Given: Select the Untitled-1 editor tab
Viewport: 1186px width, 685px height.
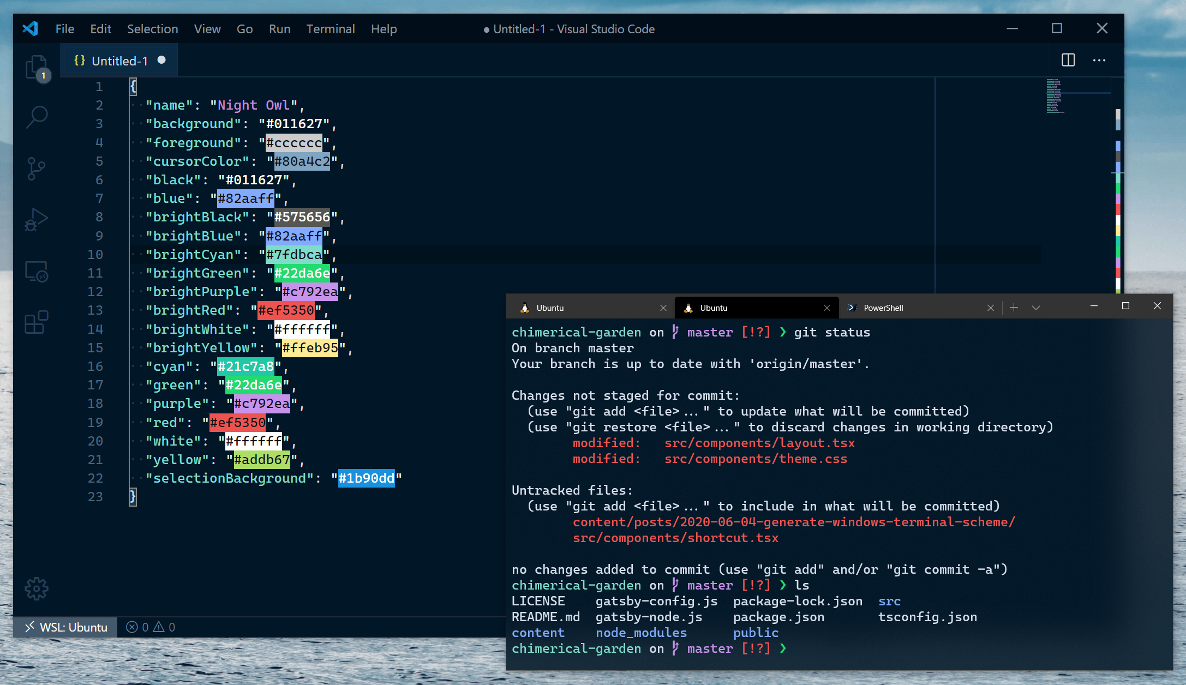Looking at the screenshot, I should [x=119, y=61].
